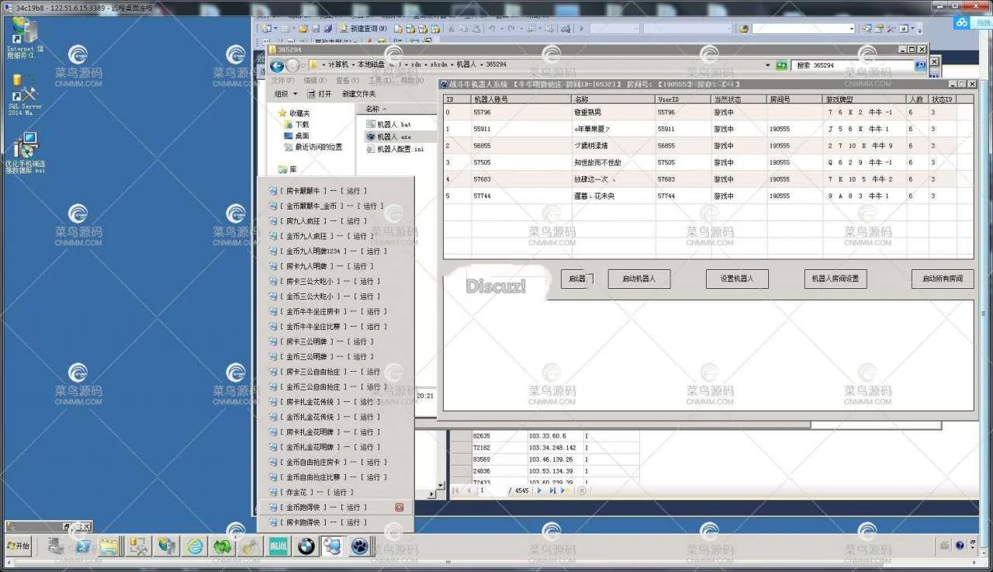Jump to last record in the pager

point(552,491)
